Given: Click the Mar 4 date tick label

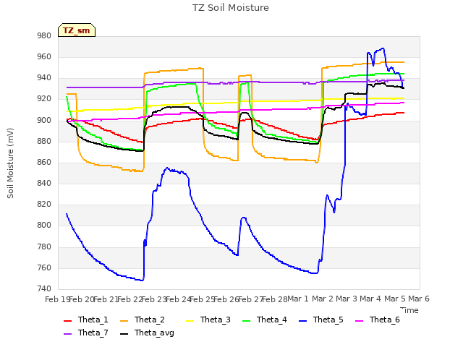Looking at the screenshot, I should pos(370,299).
